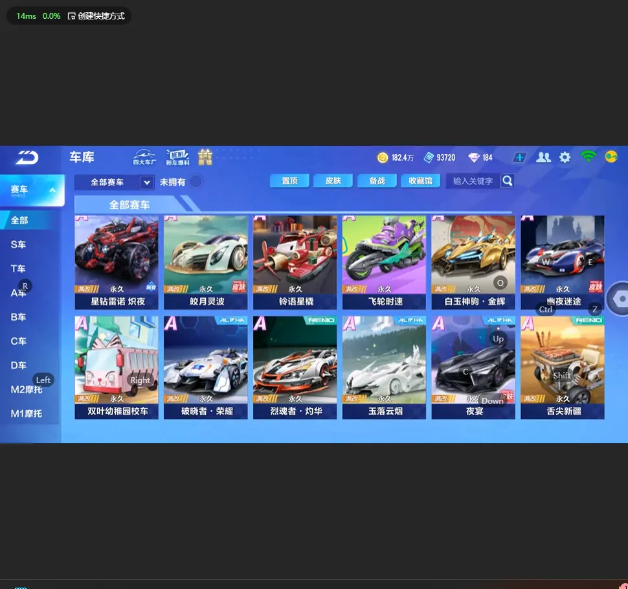Click the 车库 garage title

(82, 157)
